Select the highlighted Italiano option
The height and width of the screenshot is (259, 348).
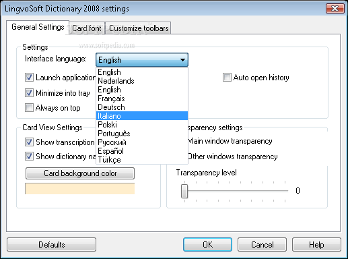[142, 116]
